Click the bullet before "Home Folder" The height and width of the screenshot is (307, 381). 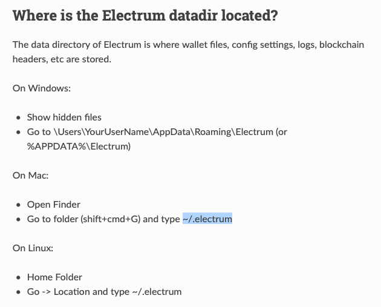click(19, 278)
